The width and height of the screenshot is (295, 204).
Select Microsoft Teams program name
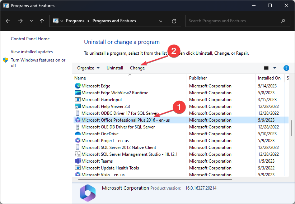97,161
